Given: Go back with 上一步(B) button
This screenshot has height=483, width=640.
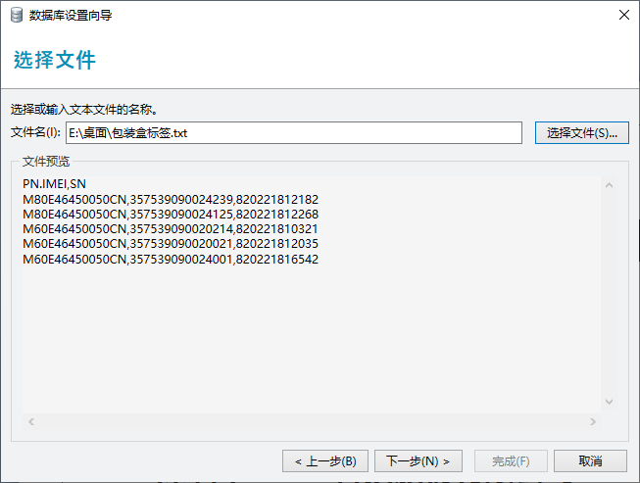Looking at the screenshot, I should coord(325,460).
